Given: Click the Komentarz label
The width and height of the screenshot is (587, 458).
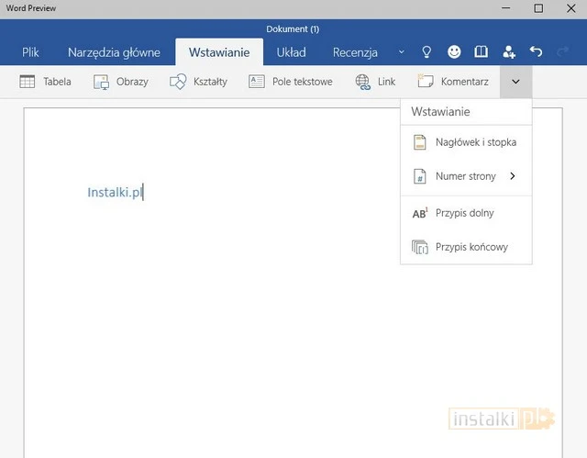Looking at the screenshot, I should pyautogui.click(x=465, y=82).
